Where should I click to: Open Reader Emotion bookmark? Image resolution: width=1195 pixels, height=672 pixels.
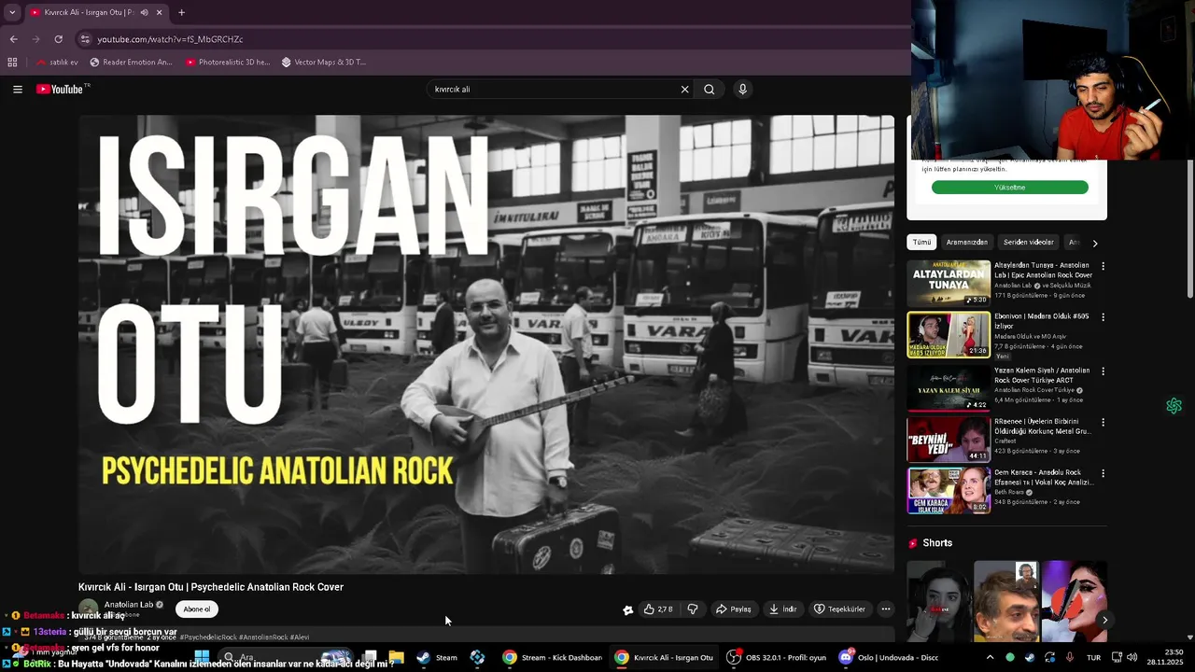click(x=131, y=63)
